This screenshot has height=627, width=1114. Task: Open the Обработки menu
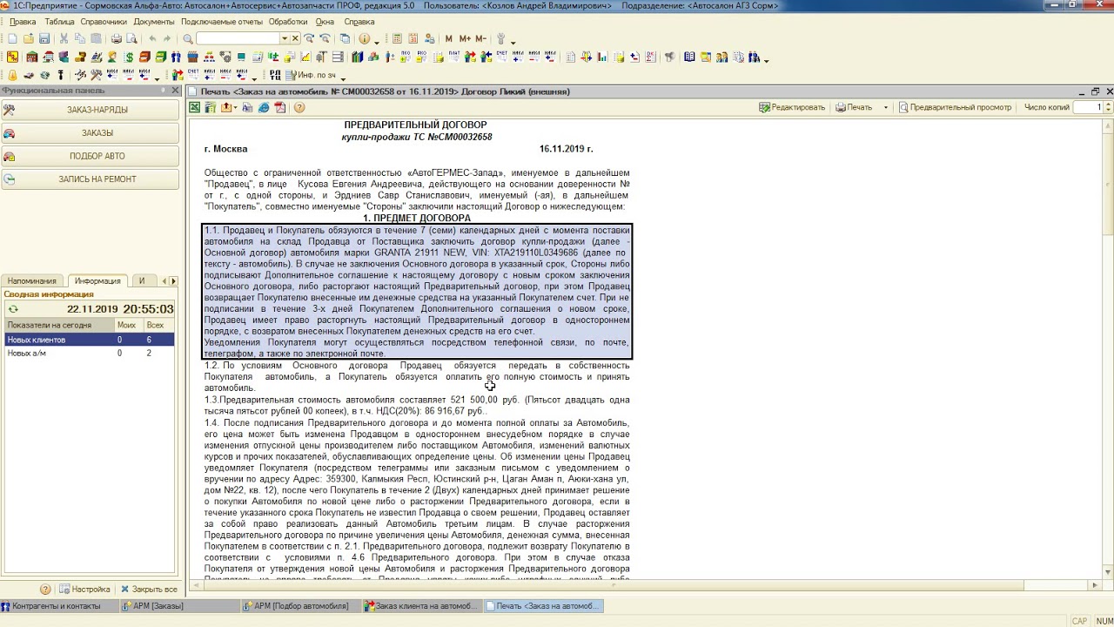(288, 22)
